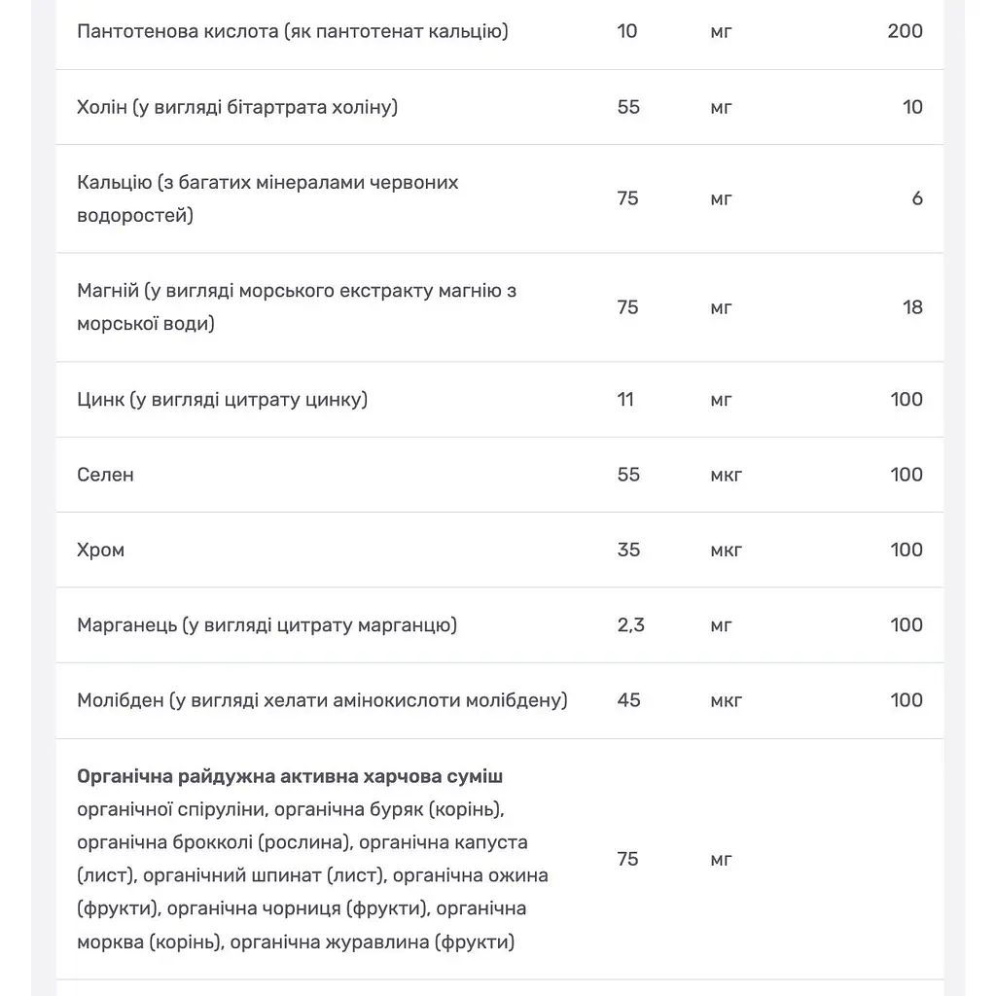This screenshot has height=996, width=996.
Task: Select the мкг unit in Селен row
Action: pos(727,475)
